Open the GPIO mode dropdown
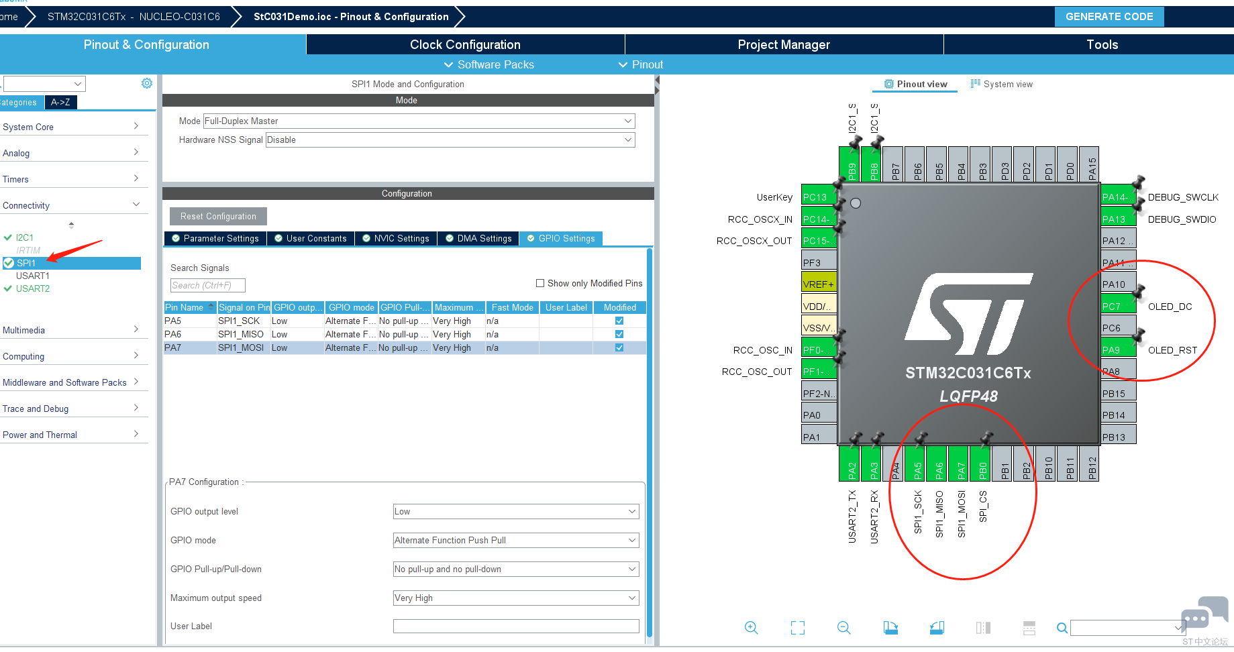 point(516,540)
